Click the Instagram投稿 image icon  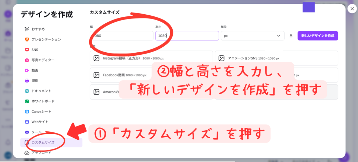pyautogui.click(x=96, y=58)
